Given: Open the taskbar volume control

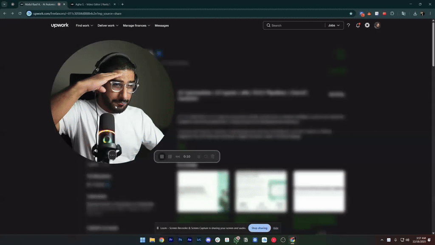Looking at the screenshot, I should click(407, 240).
